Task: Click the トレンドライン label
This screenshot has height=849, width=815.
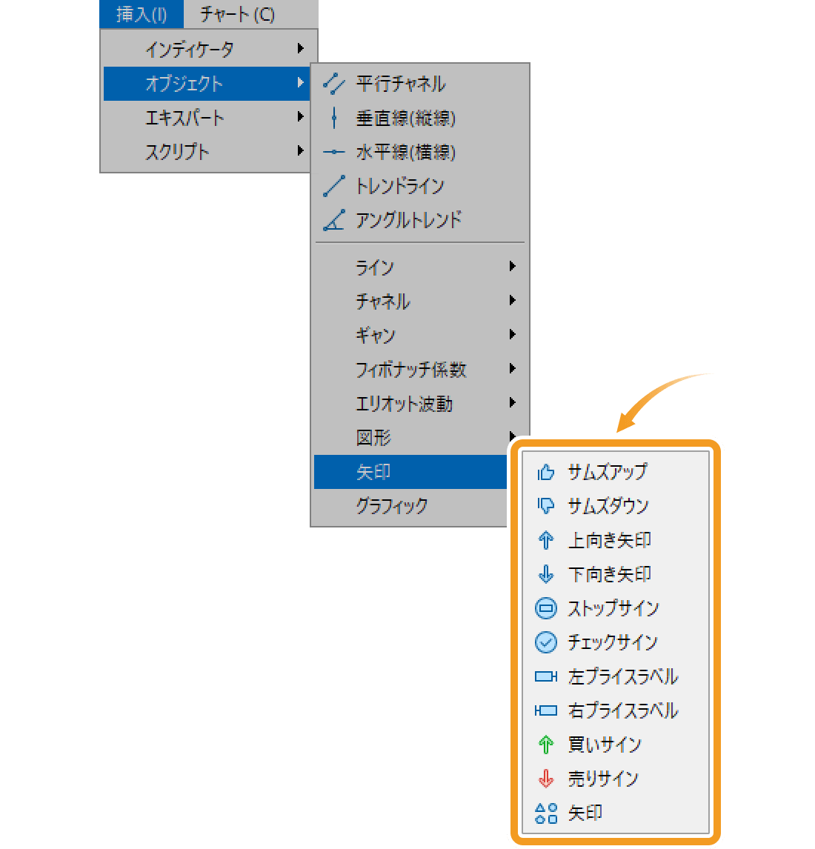Action: click(400, 186)
